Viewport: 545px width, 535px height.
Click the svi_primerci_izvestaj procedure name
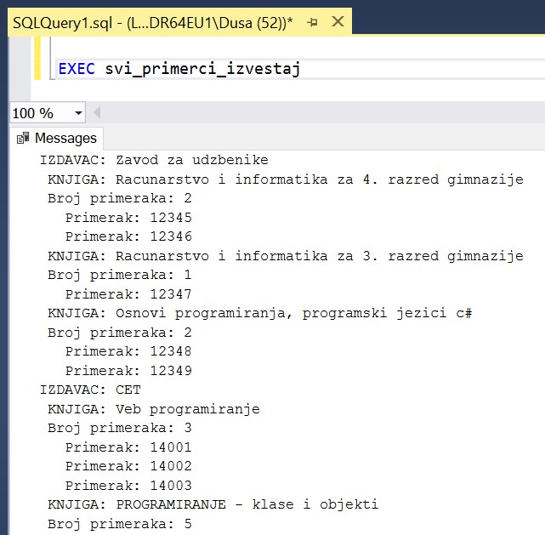202,68
